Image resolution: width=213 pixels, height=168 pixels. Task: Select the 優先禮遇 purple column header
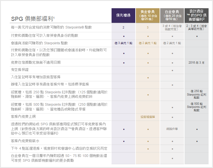[123, 16]
